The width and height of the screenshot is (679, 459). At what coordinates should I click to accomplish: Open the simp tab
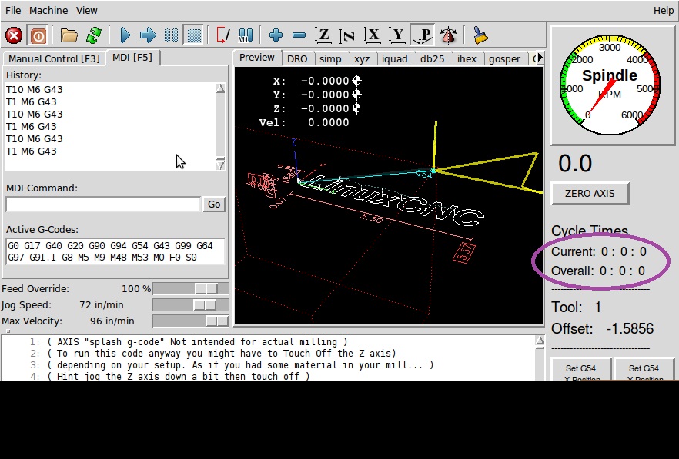[330, 58]
